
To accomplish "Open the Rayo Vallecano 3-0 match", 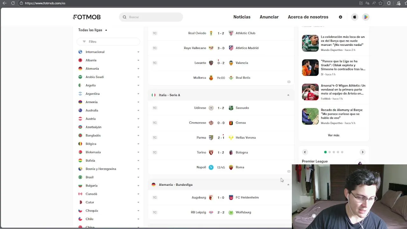I will point(221,48).
